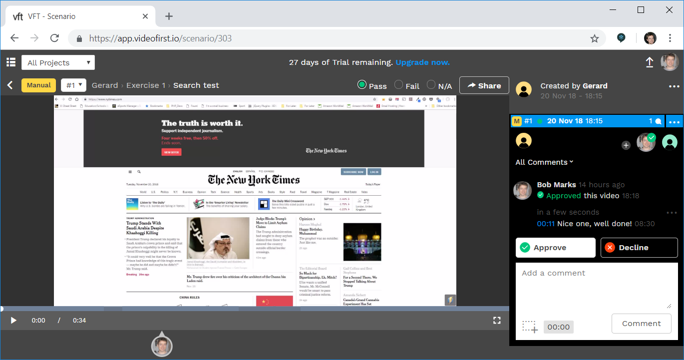Click the Exercise 1 breadcrumb
The height and width of the screenshot is (360, 684).
click(x=145, y=85)
